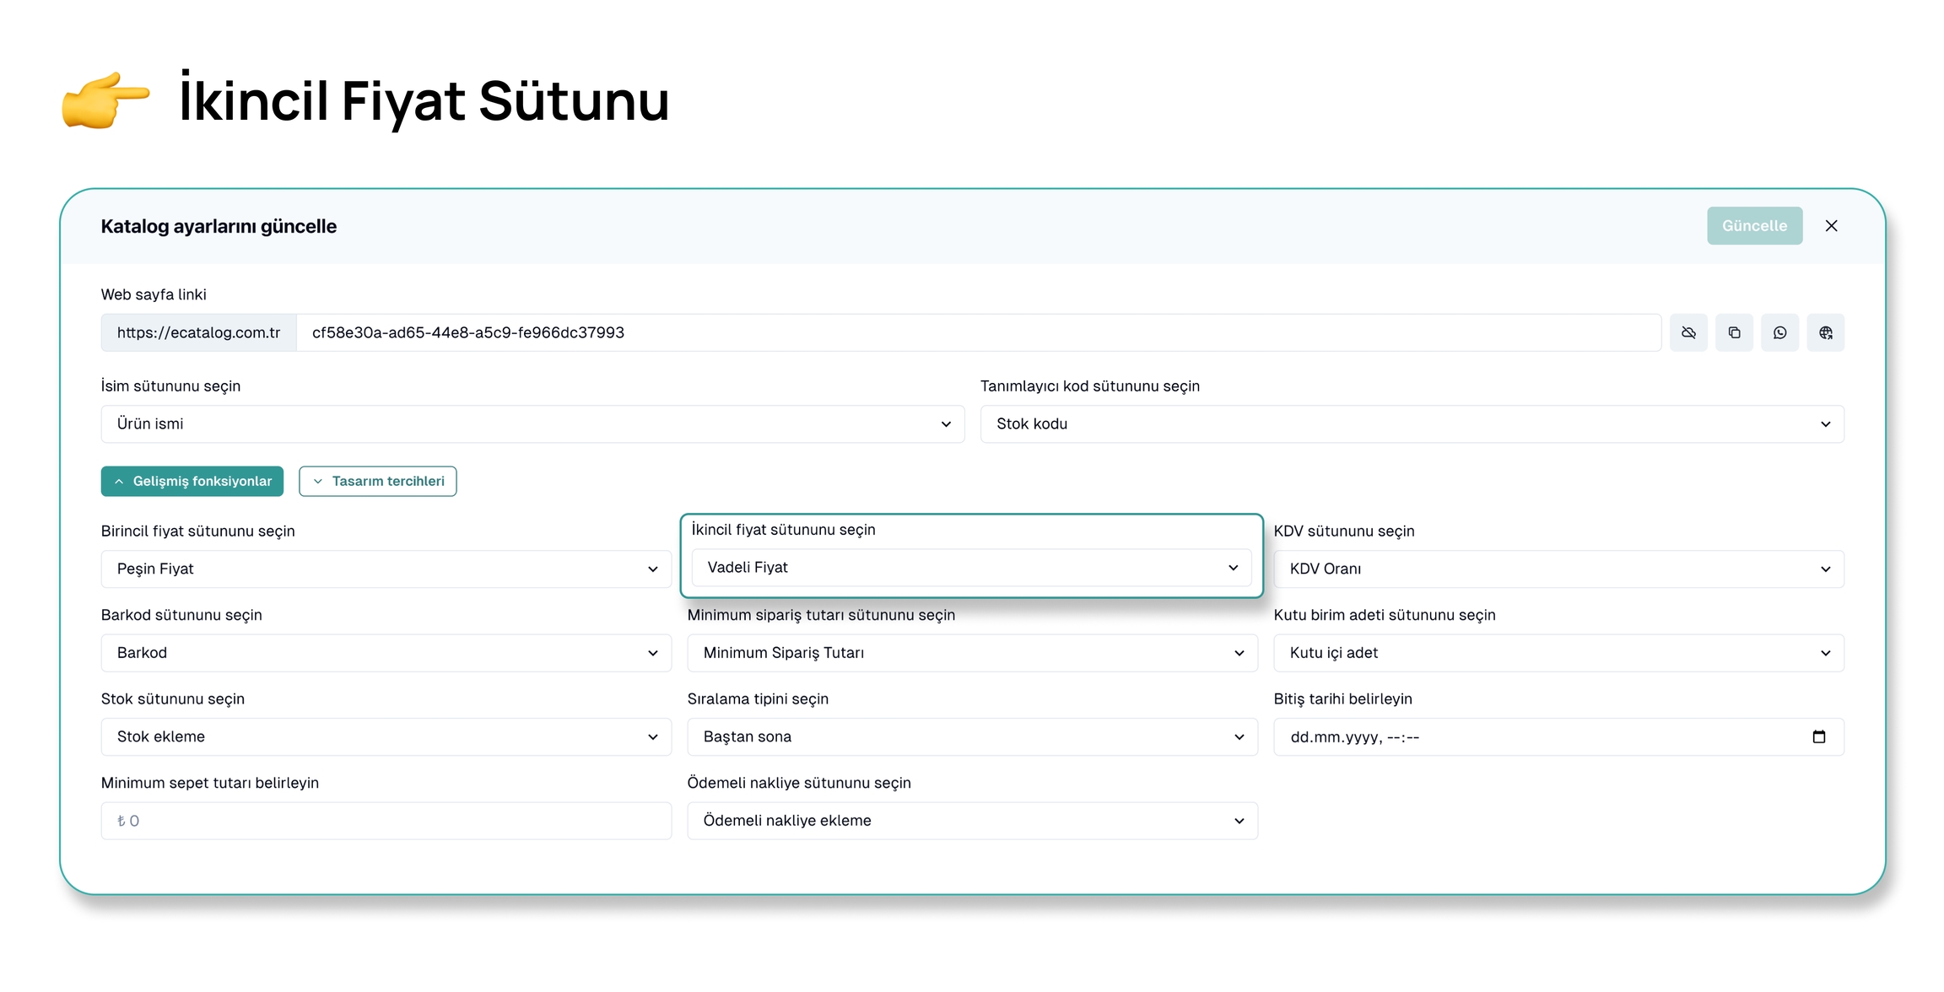The height and width of the screenshot is (992, 1944).
Task: Open İkincil fiyat dropdown showing Vadeli Fiyat
Action: [970, 568]
